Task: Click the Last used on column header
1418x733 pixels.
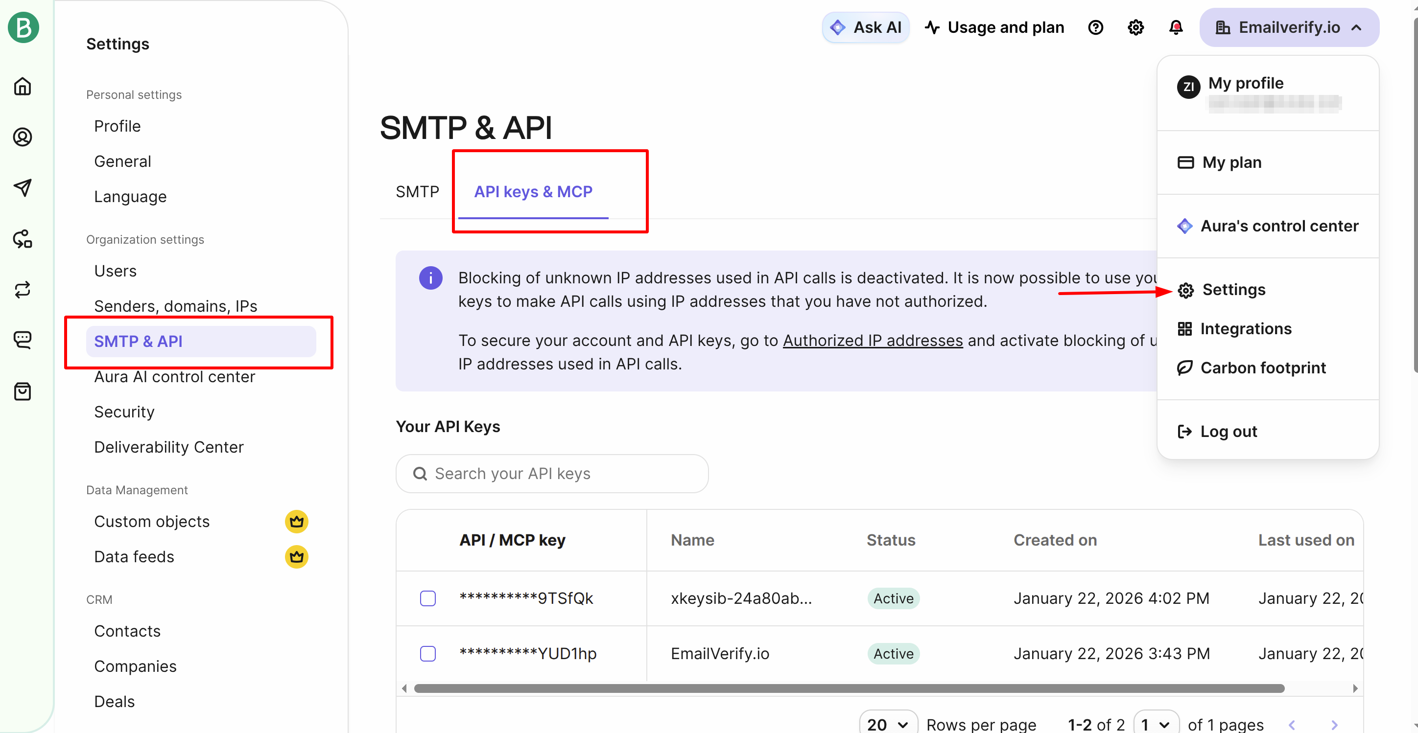Action: tap(1306, 540)
